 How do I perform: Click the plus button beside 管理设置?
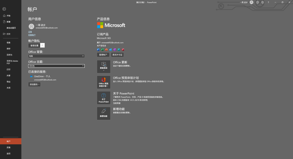42,45
